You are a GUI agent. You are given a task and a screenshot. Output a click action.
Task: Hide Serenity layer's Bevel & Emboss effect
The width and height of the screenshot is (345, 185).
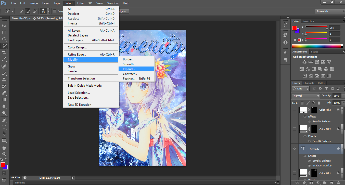pyautogui.click(x=309, y=161)
